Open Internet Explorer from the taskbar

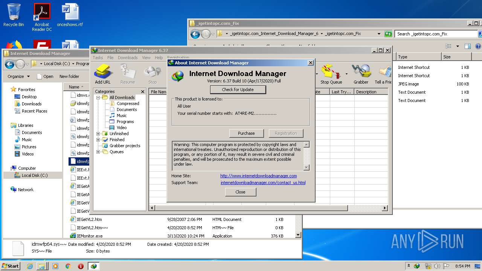(30, 266)
